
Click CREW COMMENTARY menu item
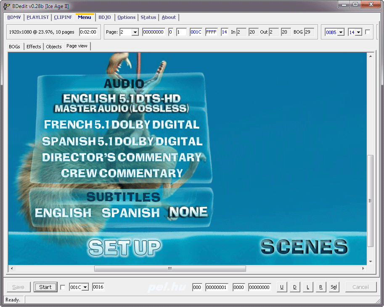(x=122, y=173)
